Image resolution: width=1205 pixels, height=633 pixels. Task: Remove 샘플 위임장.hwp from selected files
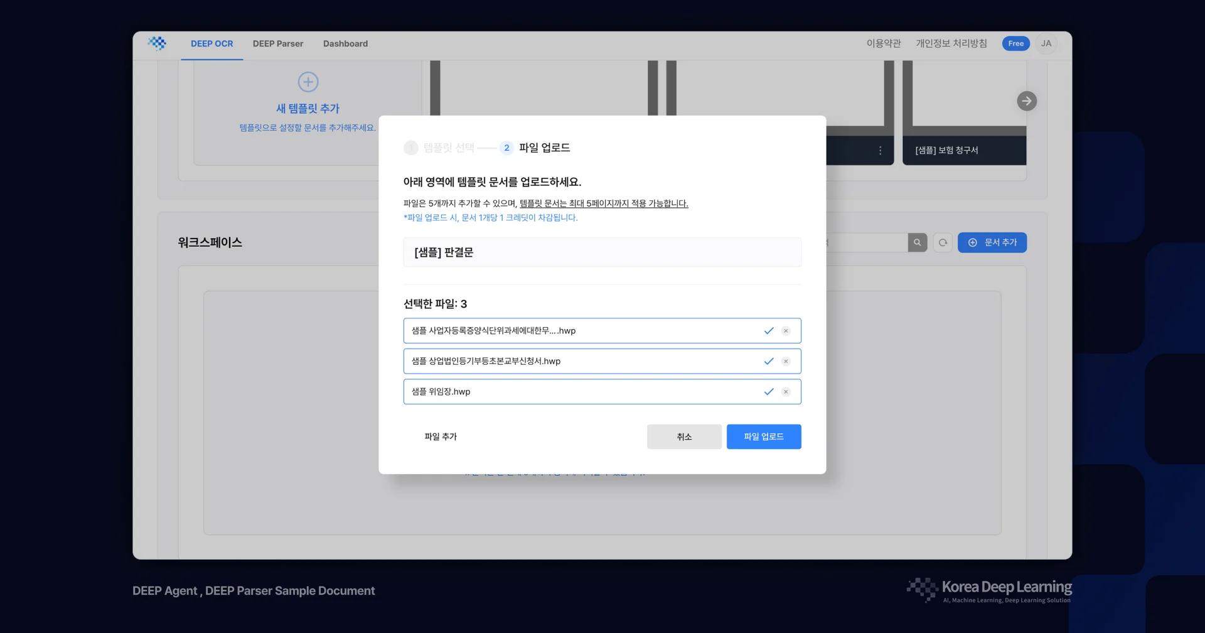[785, 391]
